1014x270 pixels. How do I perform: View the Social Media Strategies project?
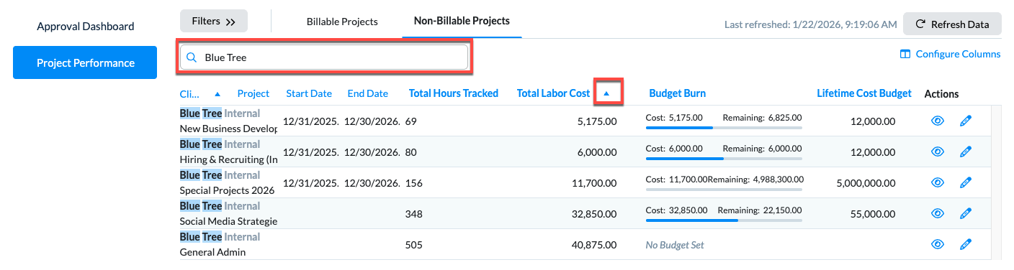tap(937, 213)
